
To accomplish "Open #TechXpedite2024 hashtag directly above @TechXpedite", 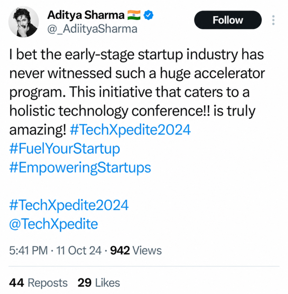I will [69, 205].
